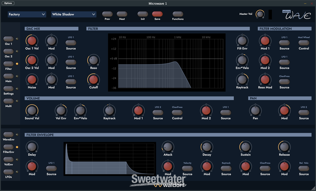
Task: Select the Filter page button
Action: pyautogui.click(x=8, y=64)
